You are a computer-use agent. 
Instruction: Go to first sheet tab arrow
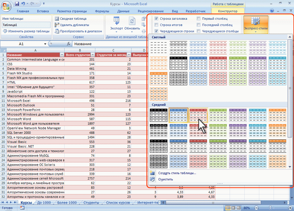pyautogui.click(x=3, y=202)
